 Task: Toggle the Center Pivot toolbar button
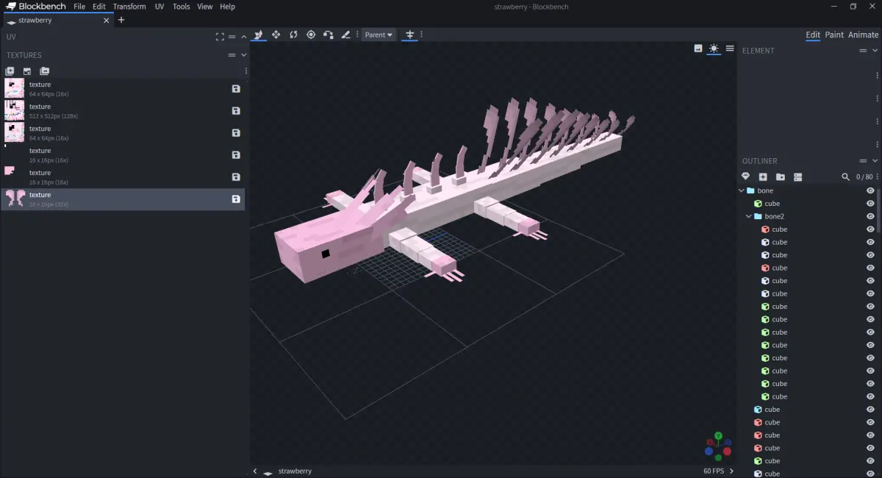pyautogui.click(x=410, y=35)
